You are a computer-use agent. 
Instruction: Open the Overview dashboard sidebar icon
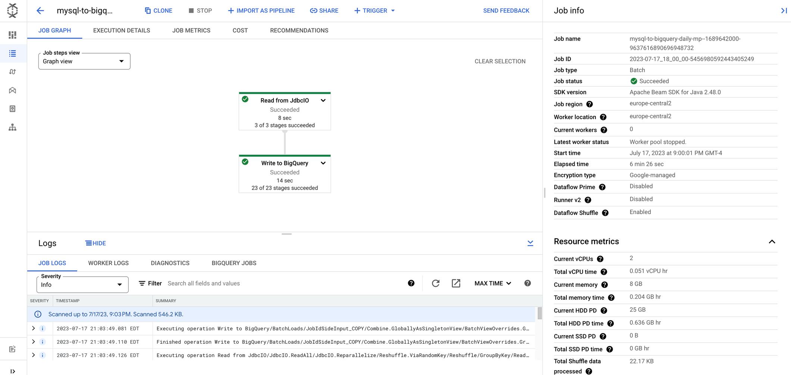12,35
